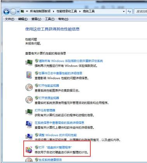Click description 查看系统性能图表并收集数据日志。

(57, 90)
